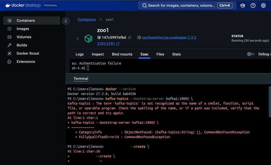Copy container ID 147c5997efbd
The height and width of the screenshot is (165, 271).
pos(130,37)
